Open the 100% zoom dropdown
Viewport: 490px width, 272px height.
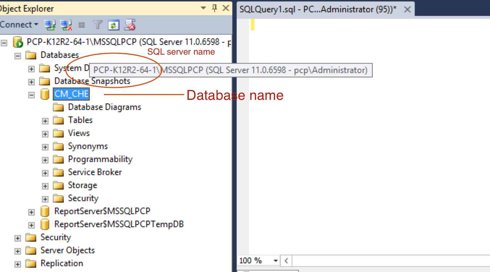(276, 260)
